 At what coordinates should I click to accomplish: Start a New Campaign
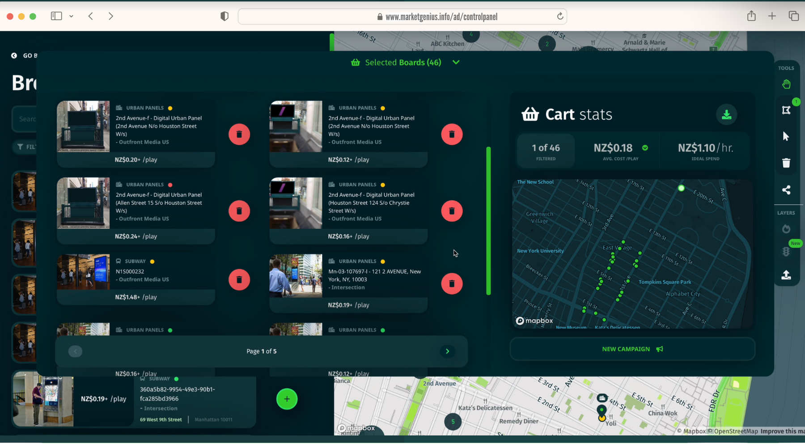tap(632, 349)
